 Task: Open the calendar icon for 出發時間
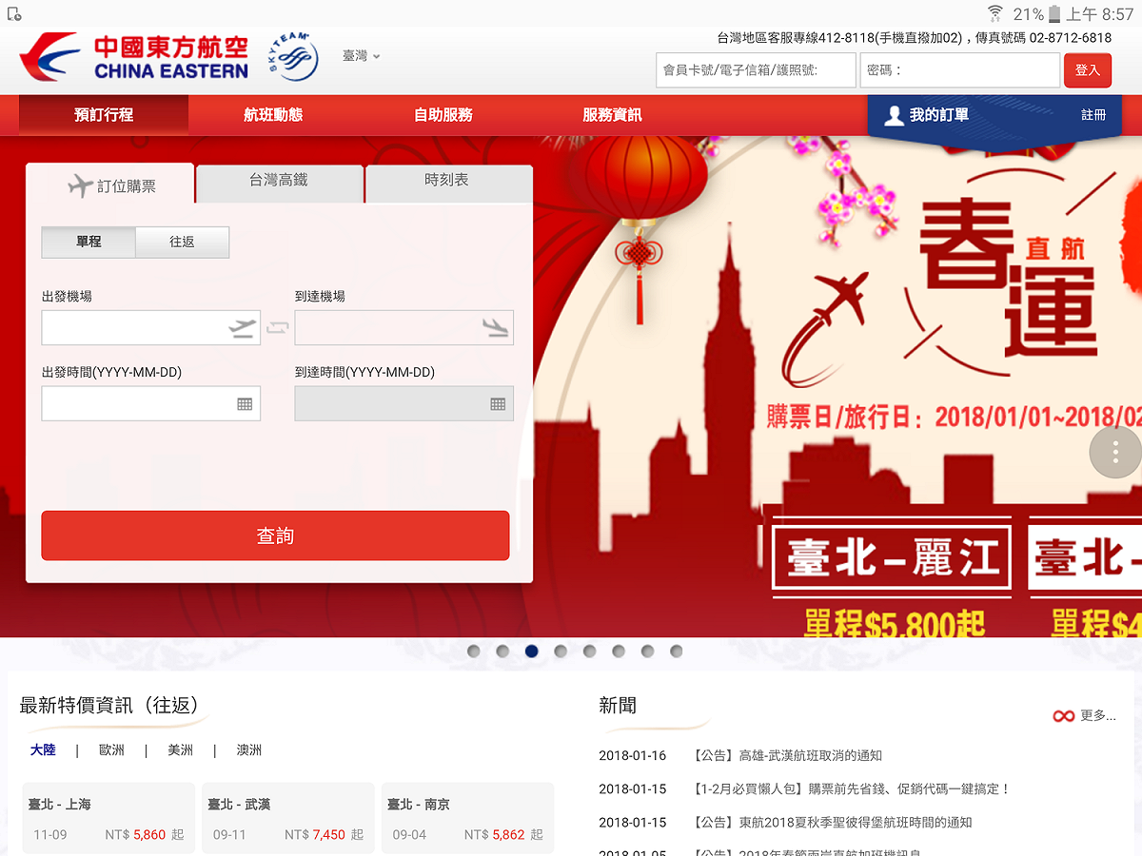(x=245, y=404)
